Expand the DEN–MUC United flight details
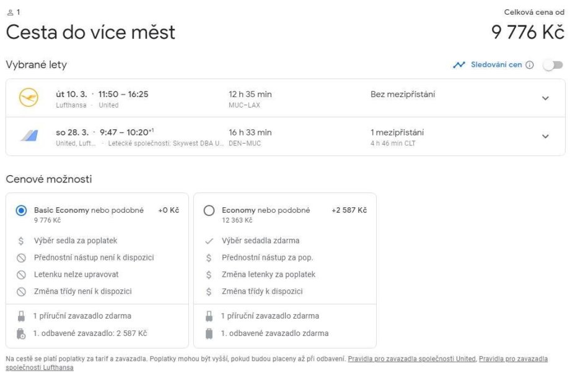This screenshot has width=570, height=378. (x=545, y=136)
